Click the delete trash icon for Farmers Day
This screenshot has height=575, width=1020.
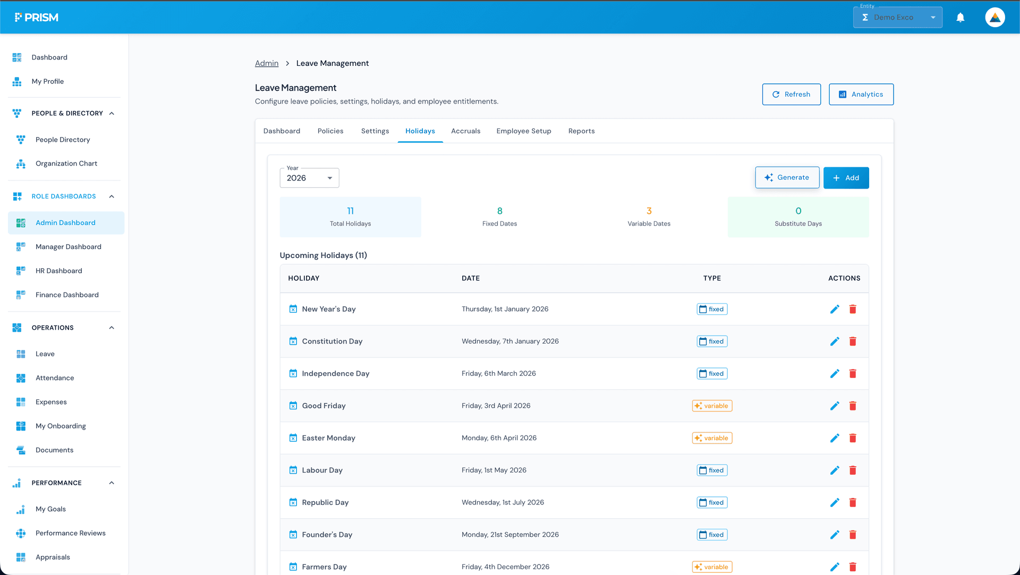click(x=853, y=567)
